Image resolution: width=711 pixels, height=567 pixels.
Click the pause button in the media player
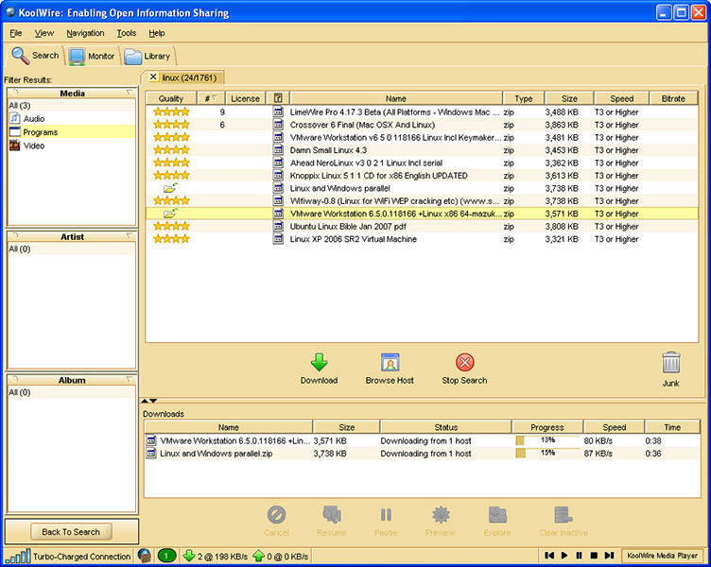tap(579, 556)
